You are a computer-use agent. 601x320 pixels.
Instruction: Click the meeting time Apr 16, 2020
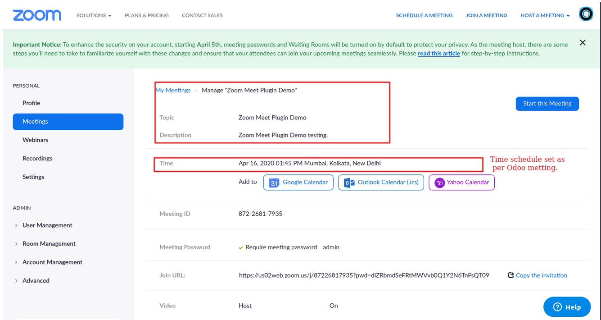point(310,163)
